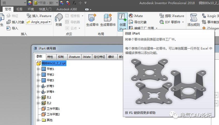Select 折弯3 in the tree
219x125 pixels.
pyautogui.click(x=50, y=86)
